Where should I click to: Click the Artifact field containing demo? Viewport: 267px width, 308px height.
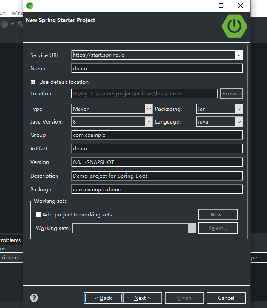click(x=157, y=149)
